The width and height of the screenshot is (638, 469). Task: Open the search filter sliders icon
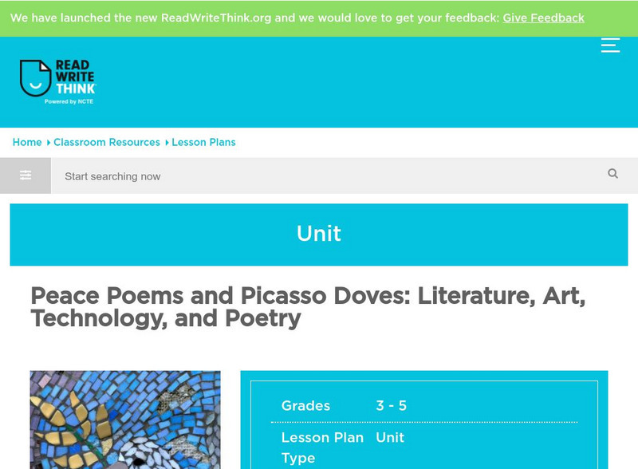click(x=26, y=175)
